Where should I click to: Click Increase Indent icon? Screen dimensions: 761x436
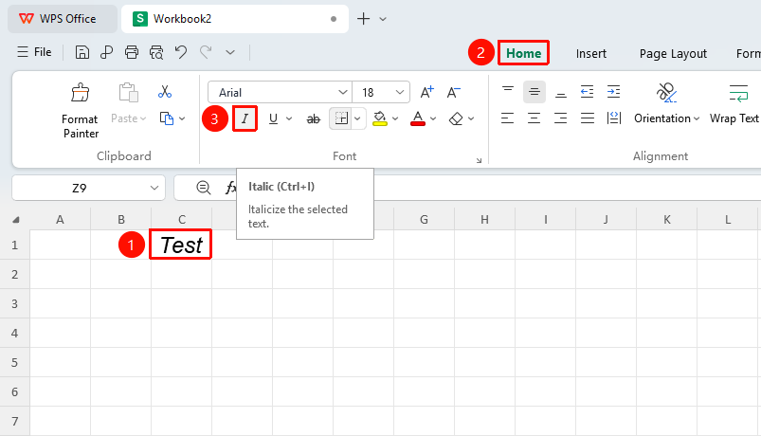point(613,92)
